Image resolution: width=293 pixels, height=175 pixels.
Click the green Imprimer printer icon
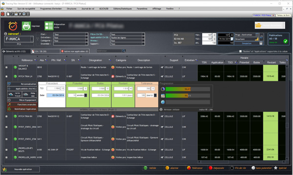pyautogui.click(x=26, y=26)
